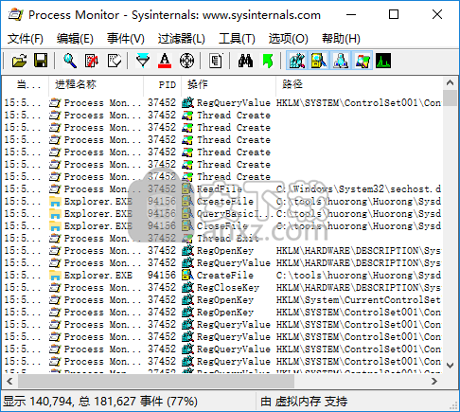Open the 帮助(H) menu
This screenshot has width=460, height=412.
click(341, 39)
